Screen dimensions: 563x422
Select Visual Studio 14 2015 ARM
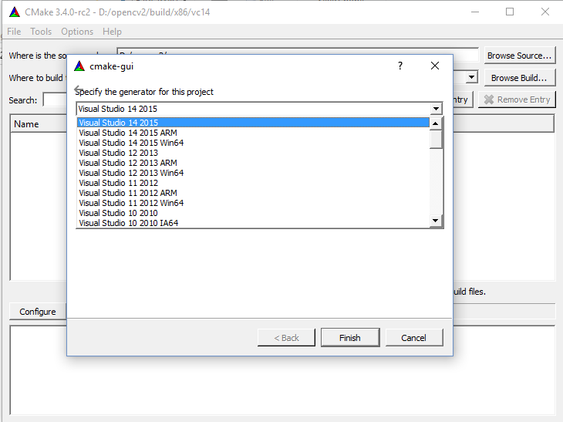253,133
